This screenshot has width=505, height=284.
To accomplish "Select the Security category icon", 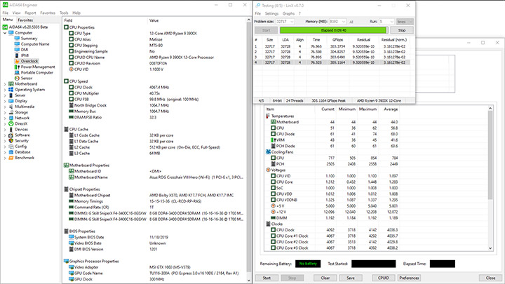I will coord(10,140).
